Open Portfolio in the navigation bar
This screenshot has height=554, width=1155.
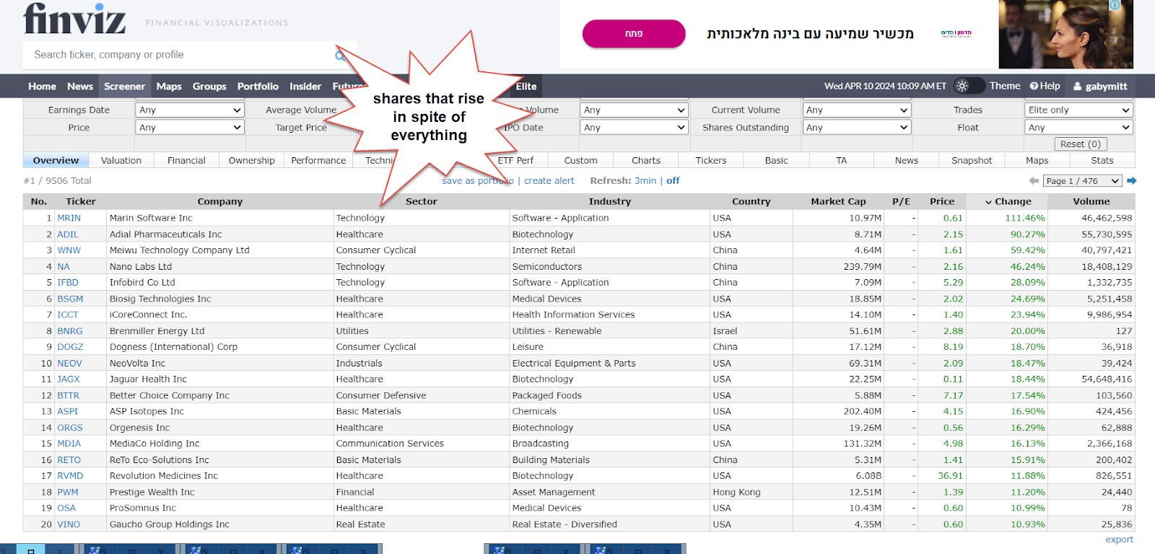pyautogui.click(x=258, y=87)
